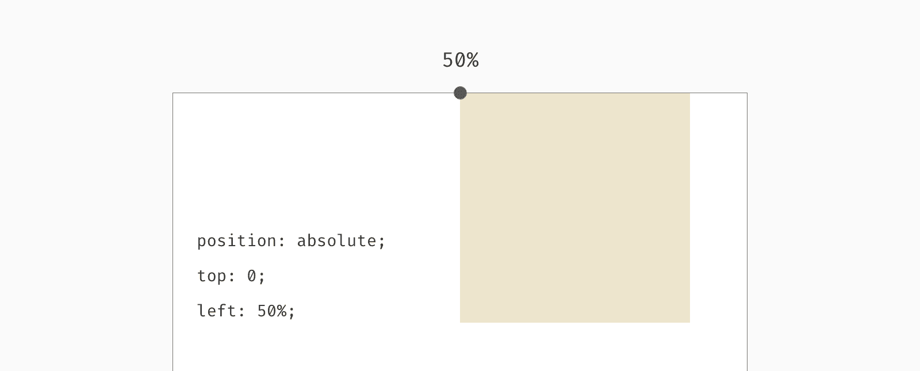
Task: Select the "position: absolute;" code line
Action: coord(291,241)
